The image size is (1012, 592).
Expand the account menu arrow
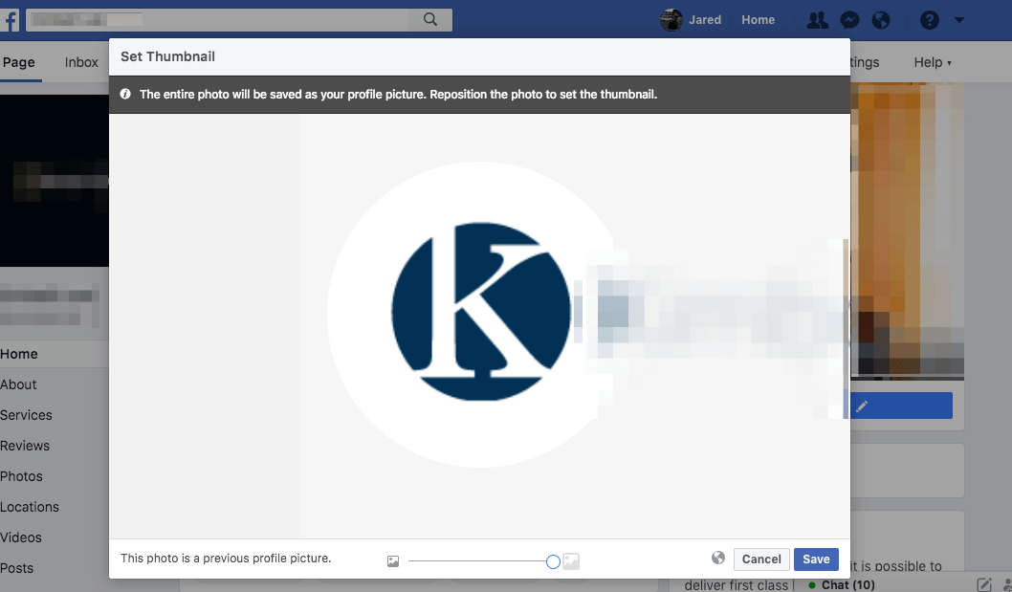tap(959, 20)
